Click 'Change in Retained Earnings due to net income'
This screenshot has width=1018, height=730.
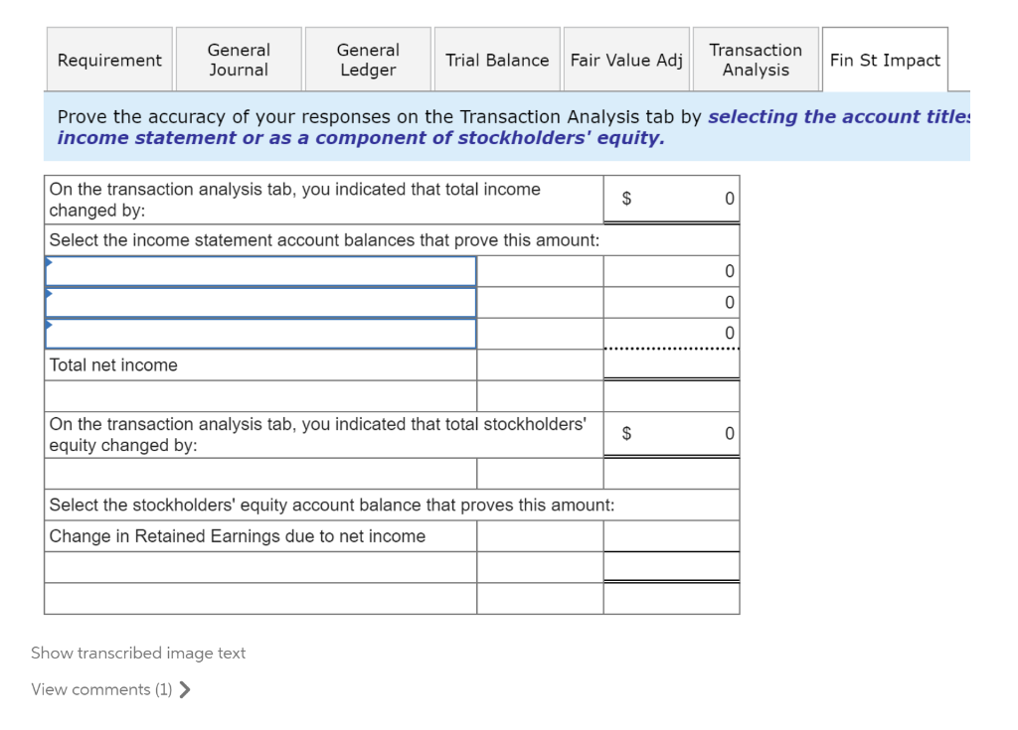(x=238, y=536)
